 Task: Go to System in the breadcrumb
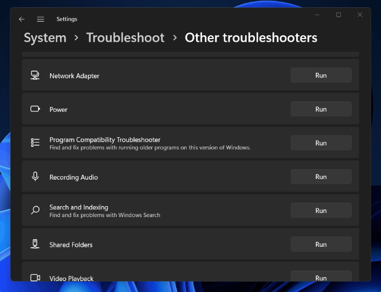point(45,37)
